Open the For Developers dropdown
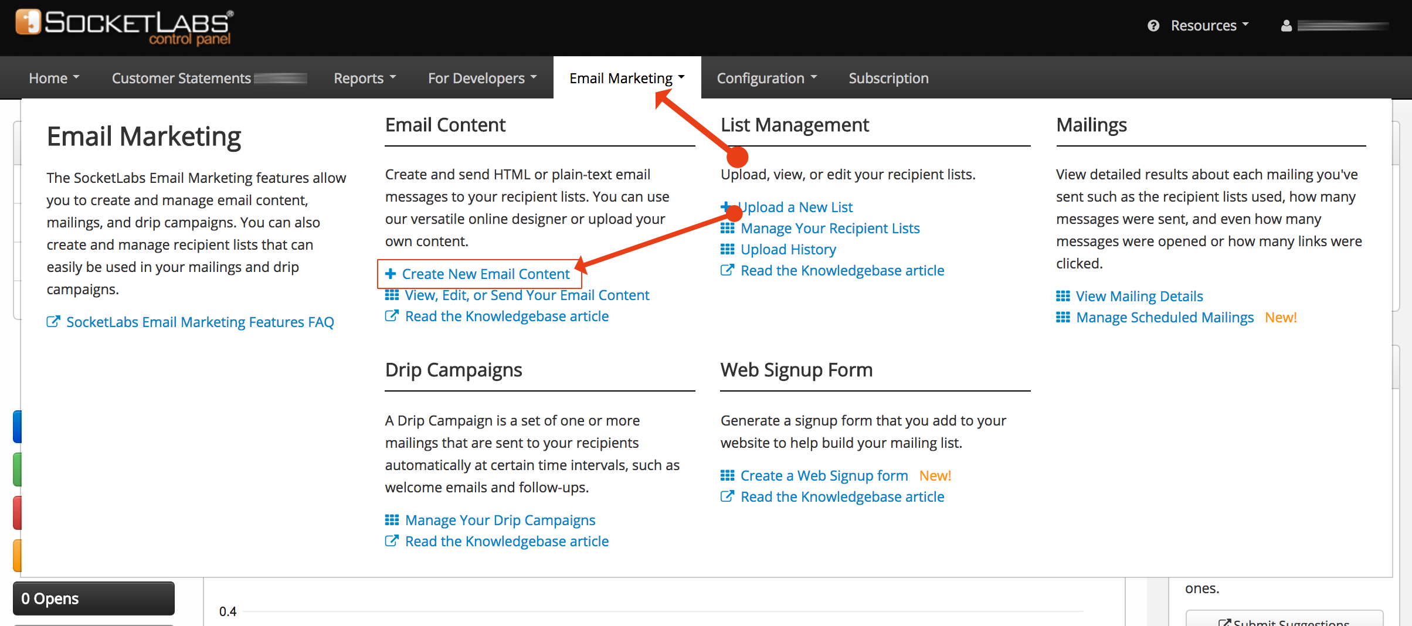 482,78
